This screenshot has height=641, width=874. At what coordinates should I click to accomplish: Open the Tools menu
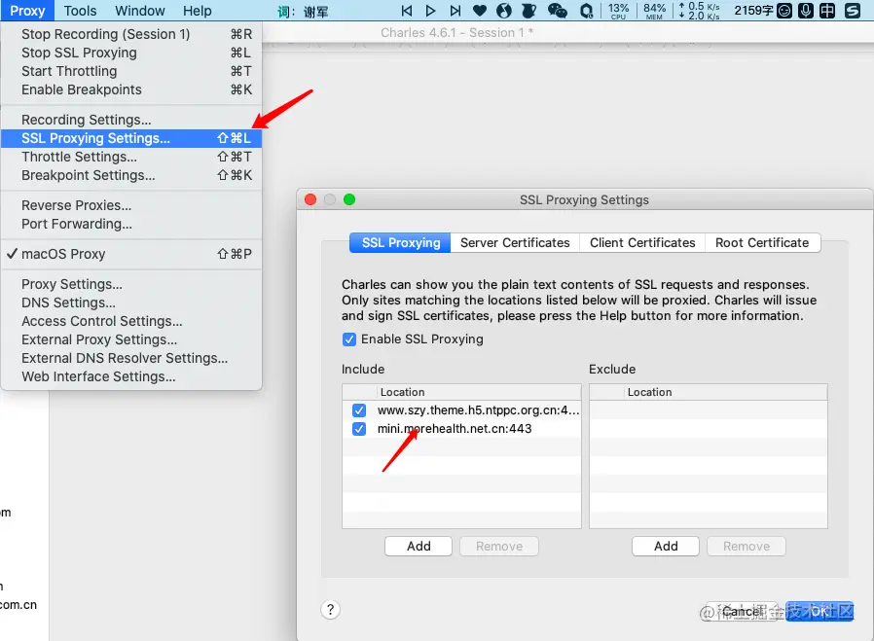pyautogui.click(x=80, y=11)
